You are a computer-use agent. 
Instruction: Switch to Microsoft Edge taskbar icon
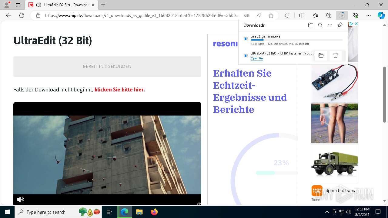(x=125, y=212)
